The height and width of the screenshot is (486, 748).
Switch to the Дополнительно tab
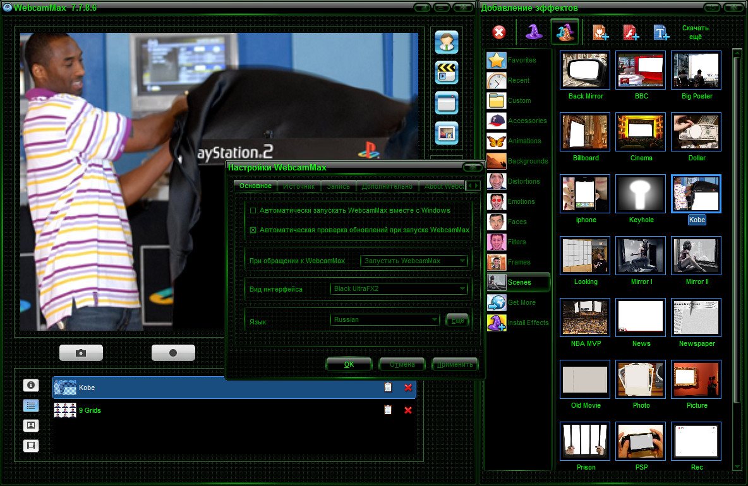coord(387,186)
